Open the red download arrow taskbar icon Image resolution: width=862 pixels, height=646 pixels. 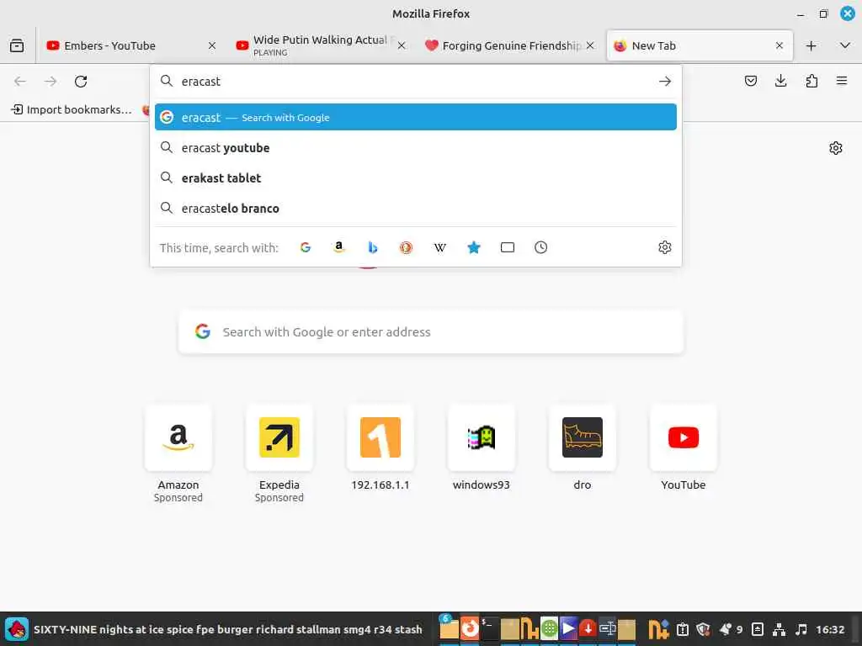point(588,627)
